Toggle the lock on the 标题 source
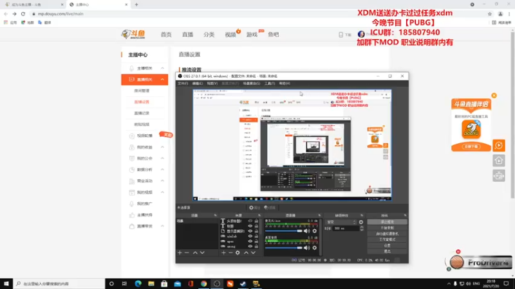The height and width of the screenshot is (289, 515). point(256,226)
